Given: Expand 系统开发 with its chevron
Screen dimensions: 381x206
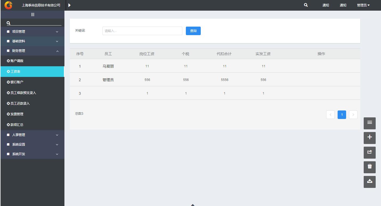Looking at the screenshot, I should [57, 154].
